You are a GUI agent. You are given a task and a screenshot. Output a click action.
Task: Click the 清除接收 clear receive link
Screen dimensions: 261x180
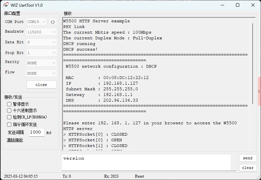click(15, 140)
